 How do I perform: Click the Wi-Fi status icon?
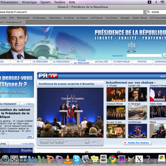[162, 2]
